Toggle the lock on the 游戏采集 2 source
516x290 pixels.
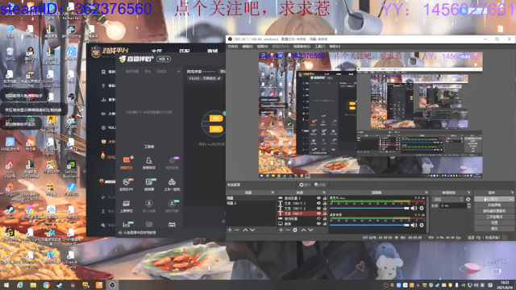(x=325, y=198)
